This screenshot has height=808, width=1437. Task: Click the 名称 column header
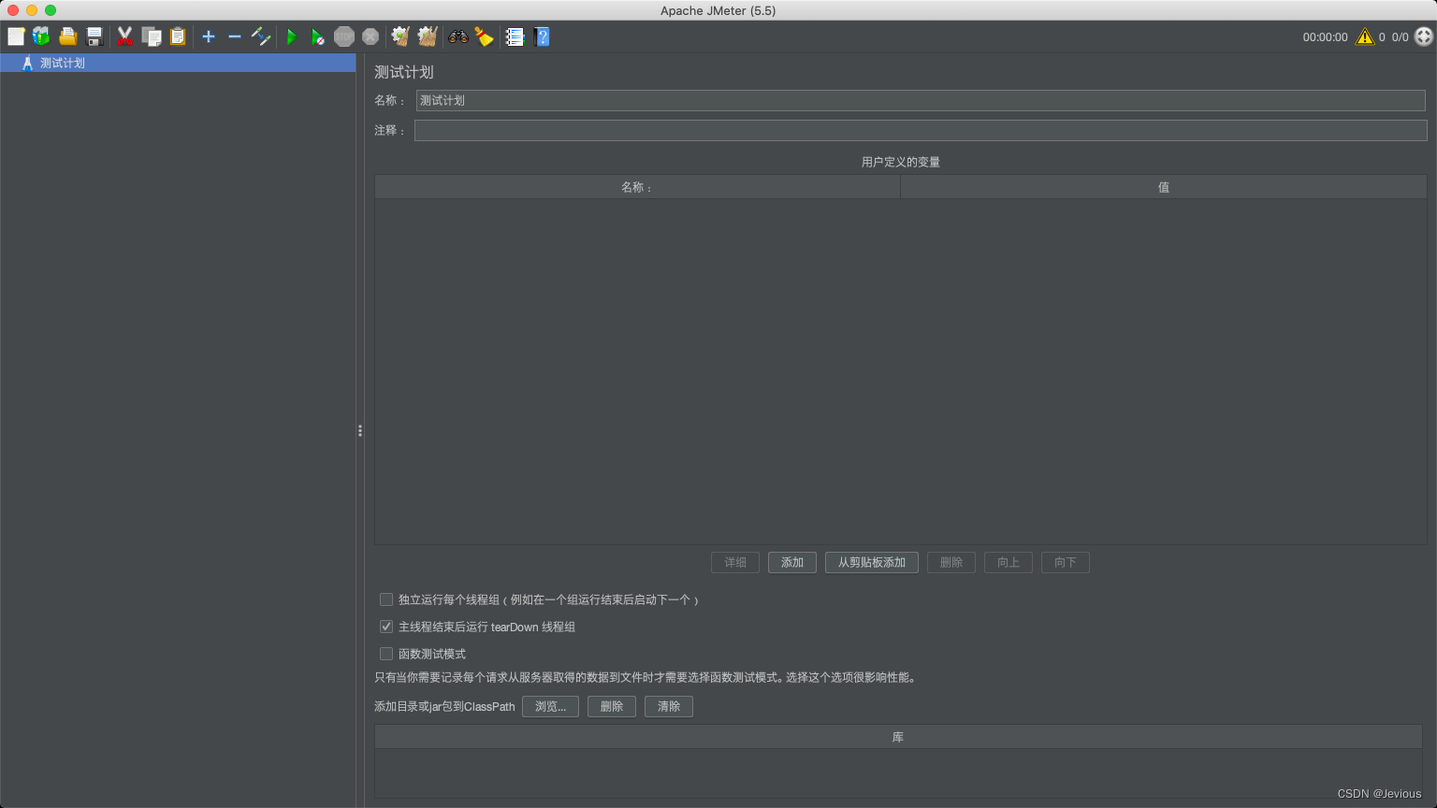[x=637, y=187]
